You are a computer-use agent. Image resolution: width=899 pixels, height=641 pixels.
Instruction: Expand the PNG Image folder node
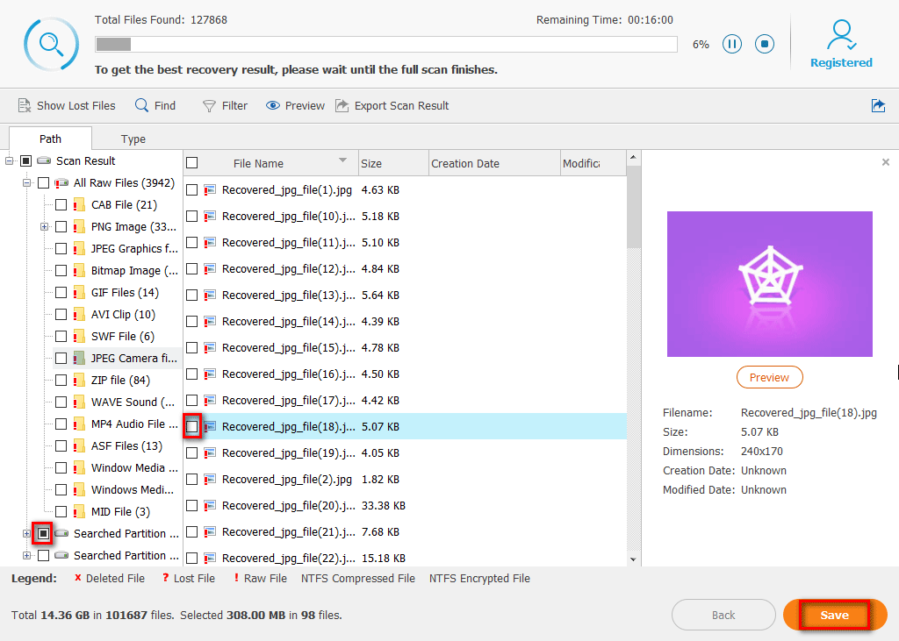(44, 227)
